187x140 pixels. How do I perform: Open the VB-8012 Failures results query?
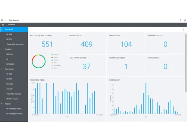[x=12, y=99]
